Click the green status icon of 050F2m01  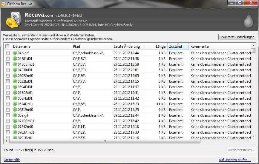[x=15, y=75]
